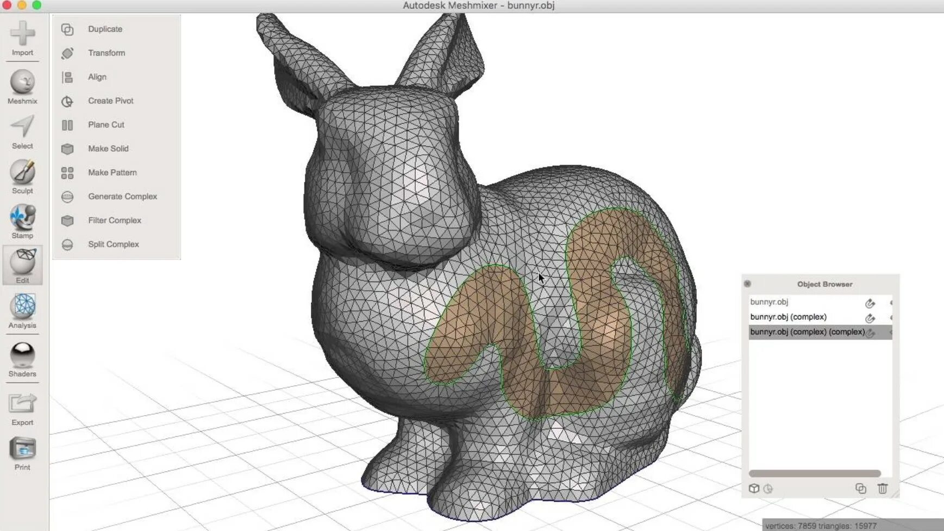Open the Analysis tool
The height and width of the screenshot is (531, 944).
click(x=22, y=311)
